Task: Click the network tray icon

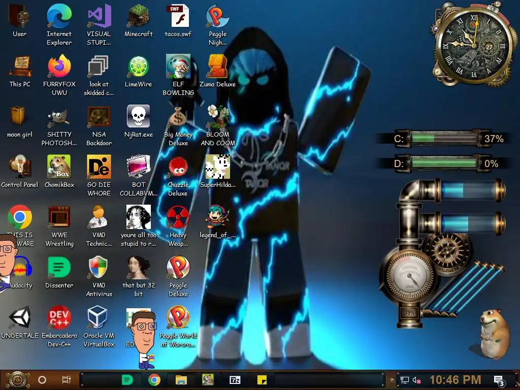Action: click(405, 380)
